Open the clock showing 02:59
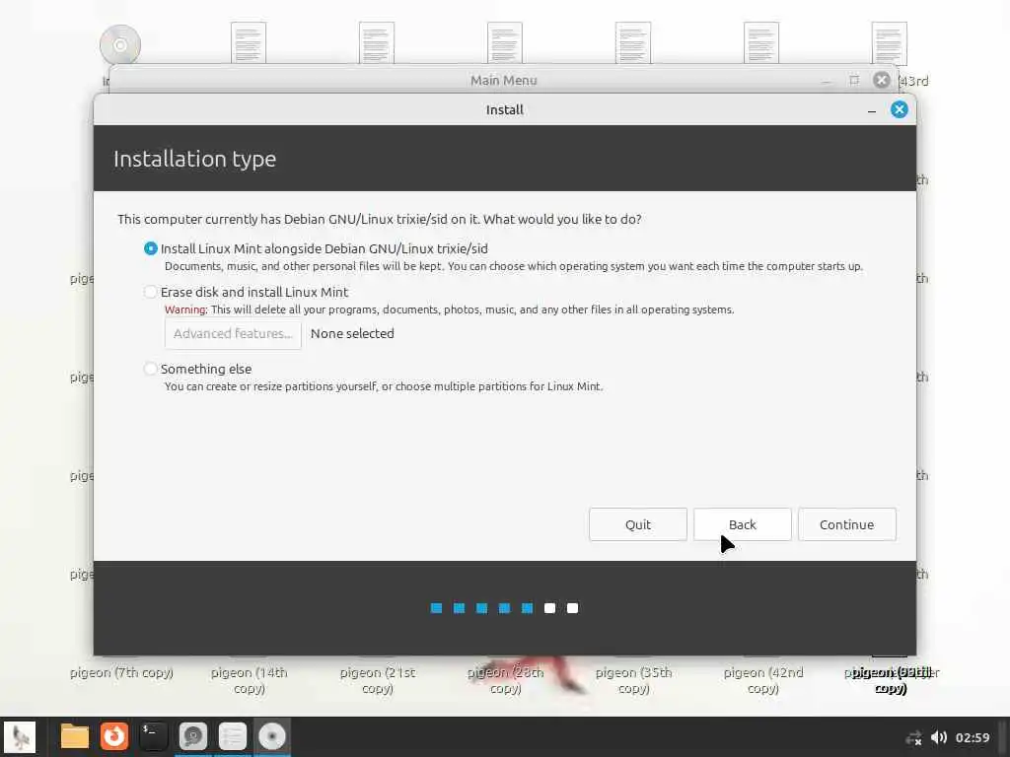 tap(972, 737)
